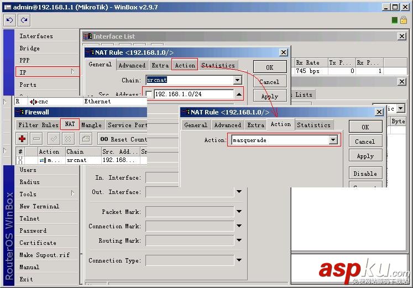The width and height of the screenshot is (413, 288).
Task: Click Apply in back NAT Rule window
Action: point(270,96)
